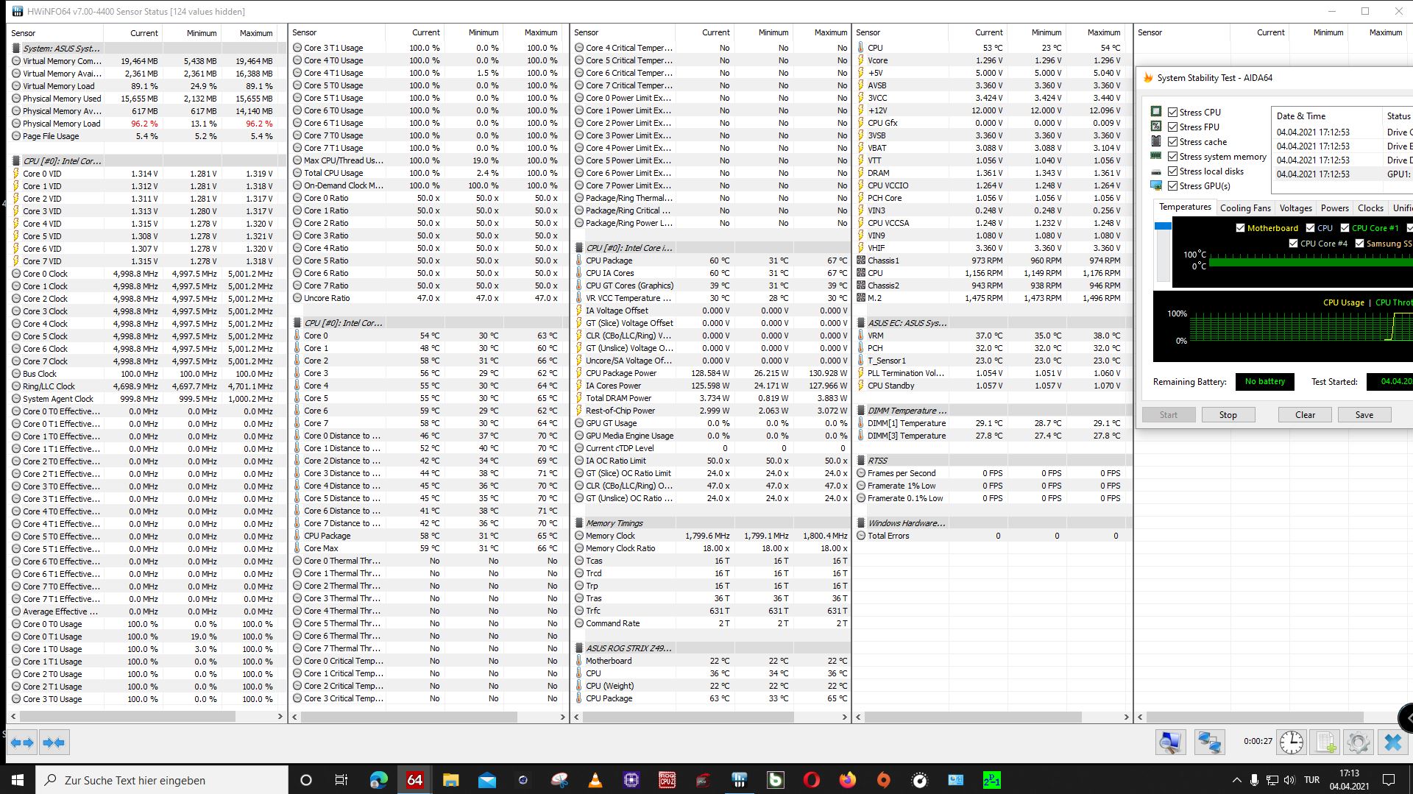This screenshot has width=1413, height=794.
Task: Toggle the Stress cache checkbox
Action: tap(1173, 141)
